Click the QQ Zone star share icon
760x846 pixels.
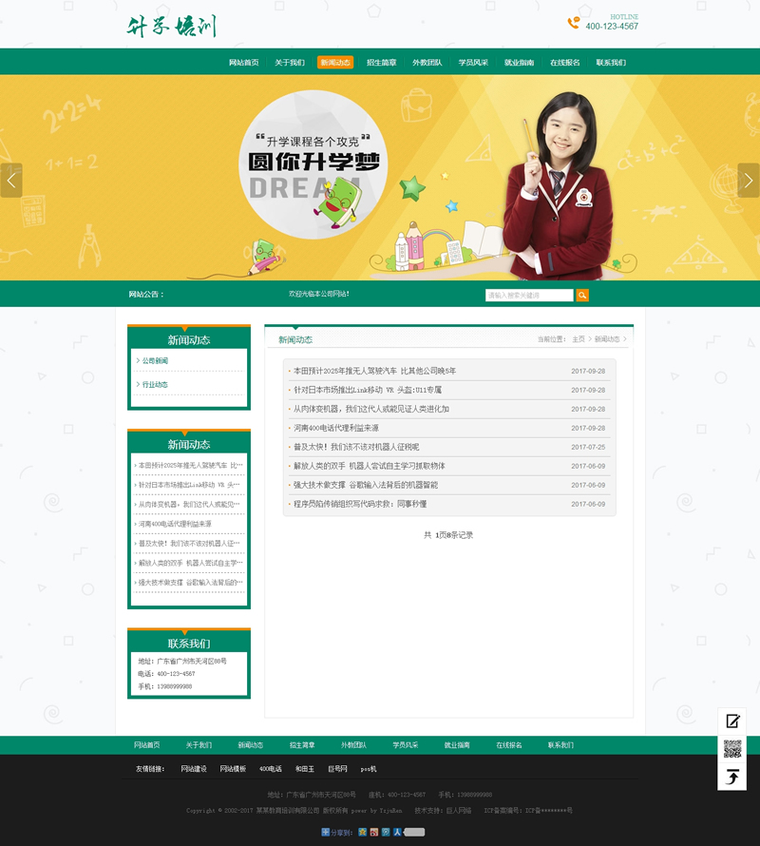click(363, 832)
